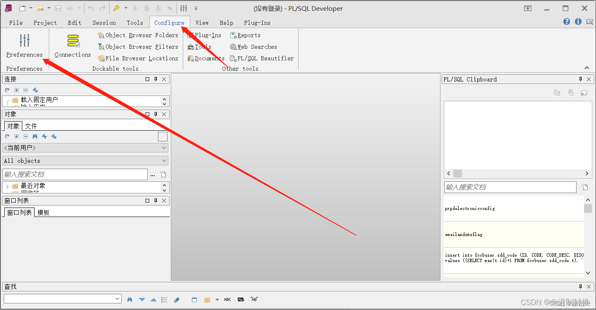The height and width of the screenshot is (310, 596).
Task: Open Object Browser Filters
Action: tap(138, 47)
